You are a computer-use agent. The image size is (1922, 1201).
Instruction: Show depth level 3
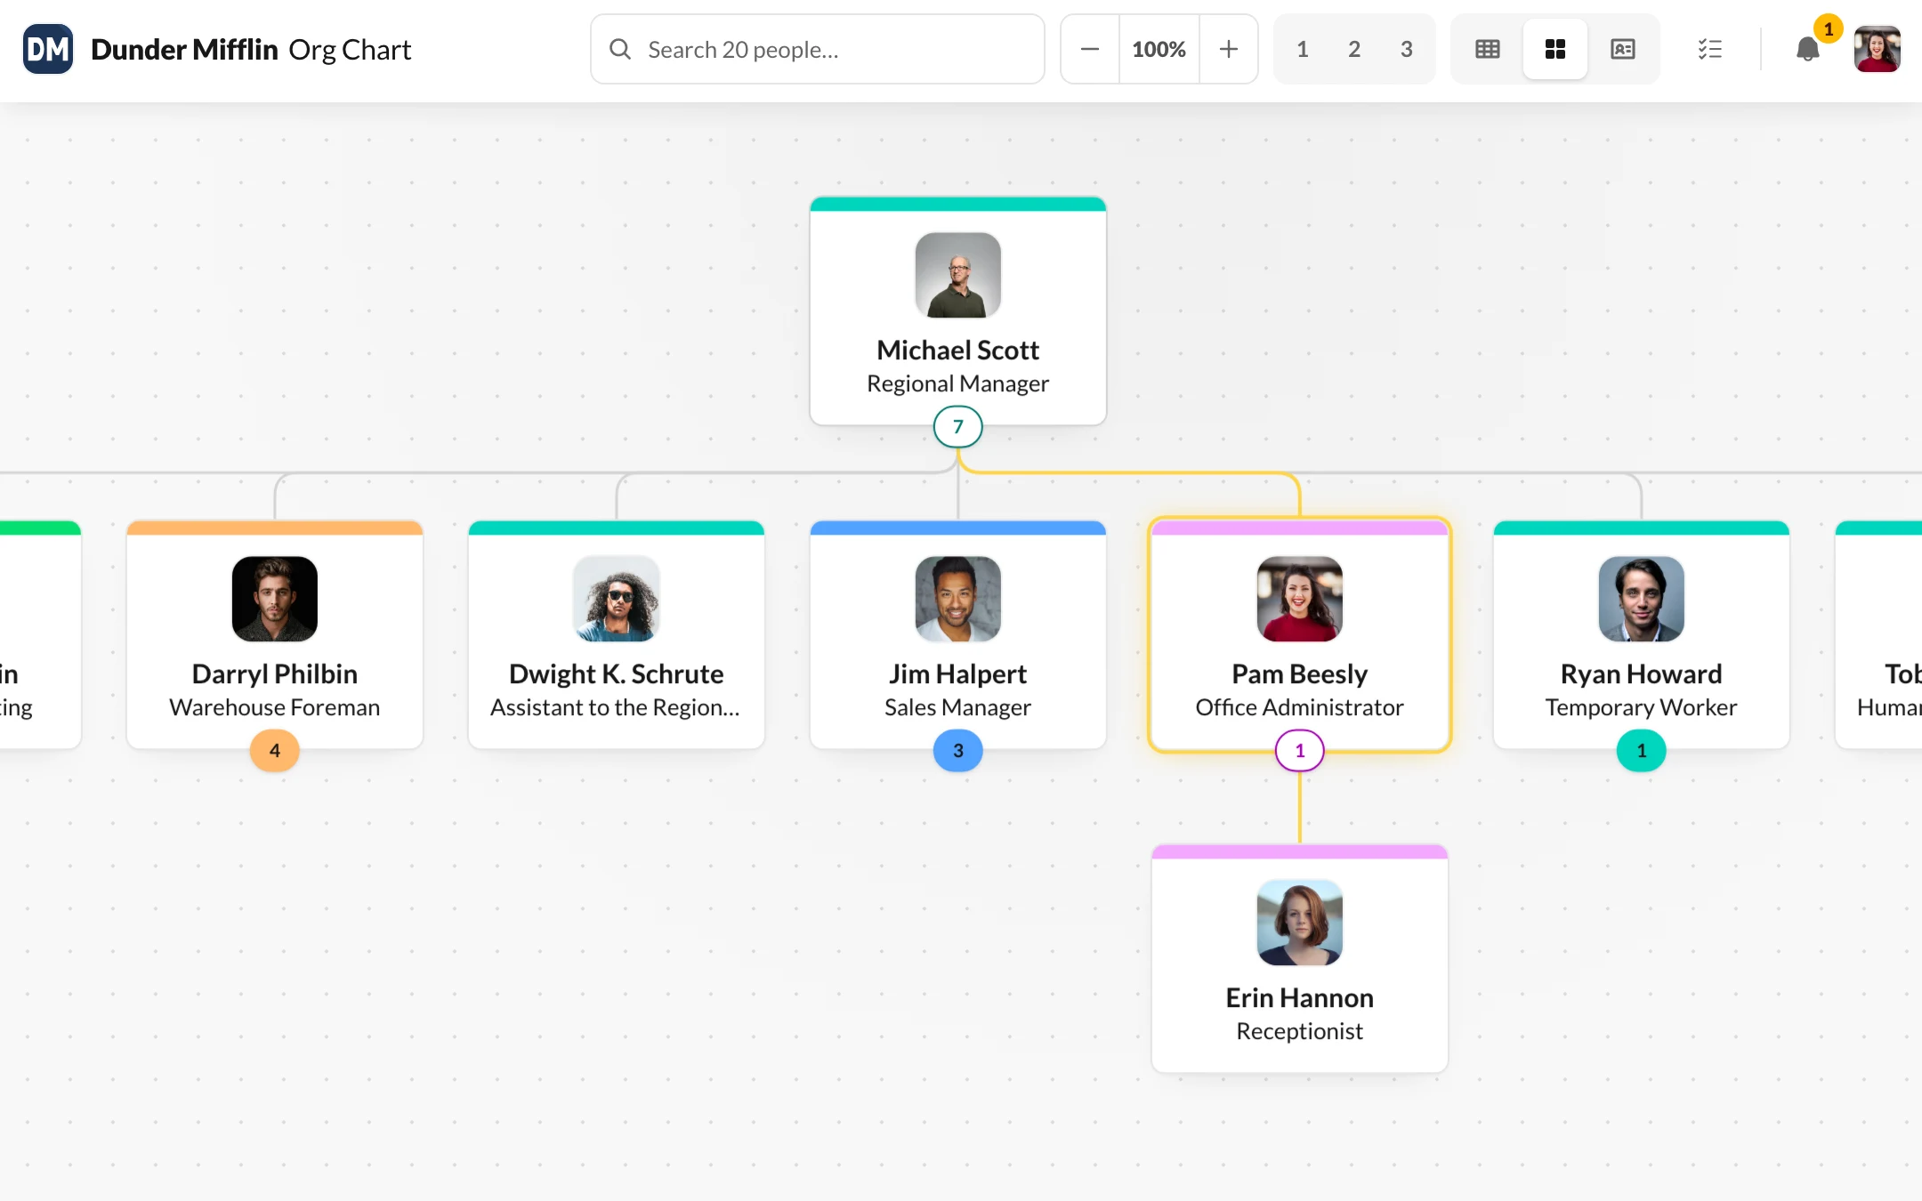pyautogui.click(x=1407, y=49)
